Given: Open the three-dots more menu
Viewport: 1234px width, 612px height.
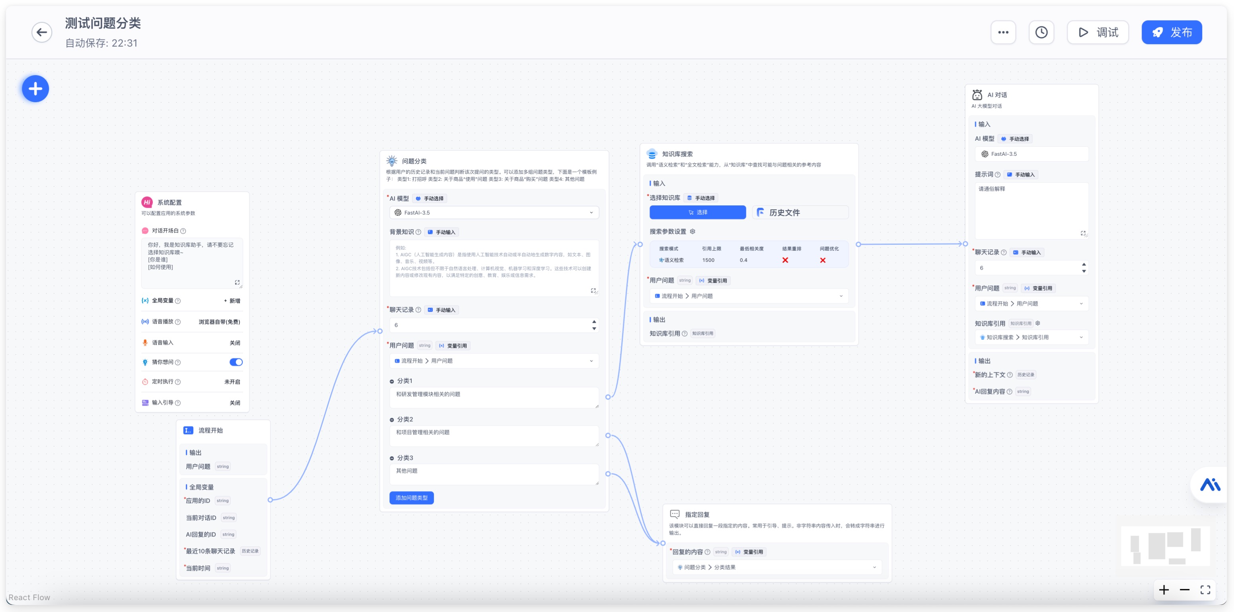Looking at the screenshot, I should tap(1003, 33).
